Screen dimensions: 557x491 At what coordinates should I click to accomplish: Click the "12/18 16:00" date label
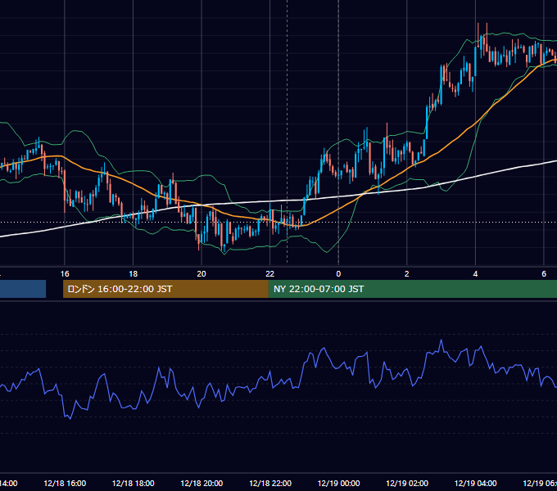point(65,483)
